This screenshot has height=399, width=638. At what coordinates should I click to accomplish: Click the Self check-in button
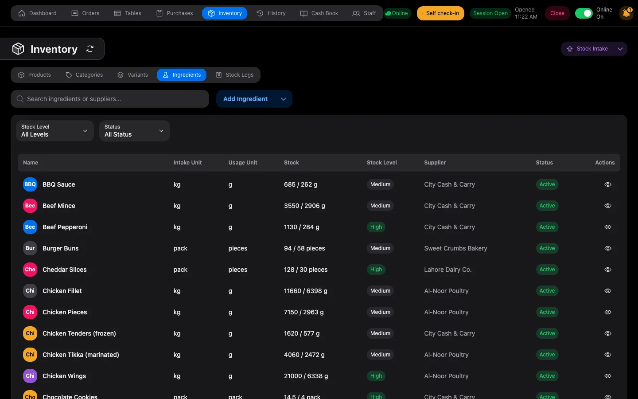click(x=441, y=13)
